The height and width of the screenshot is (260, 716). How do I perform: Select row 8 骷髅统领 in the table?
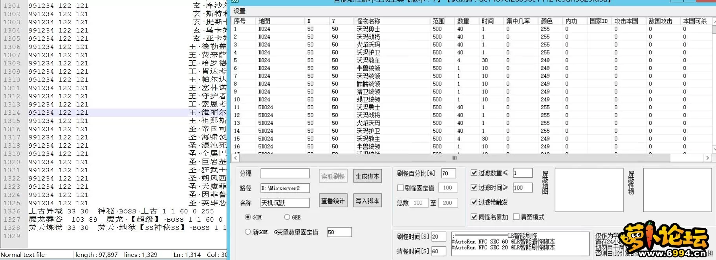coord(471,84)
